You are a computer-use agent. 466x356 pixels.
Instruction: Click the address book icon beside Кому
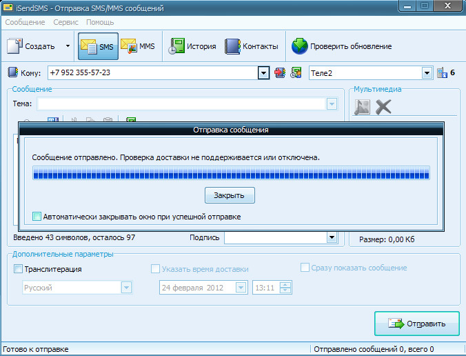click(x=12, y=72)
